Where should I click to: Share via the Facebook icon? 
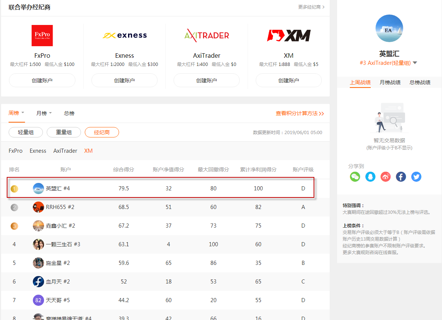tap(401, 177)
